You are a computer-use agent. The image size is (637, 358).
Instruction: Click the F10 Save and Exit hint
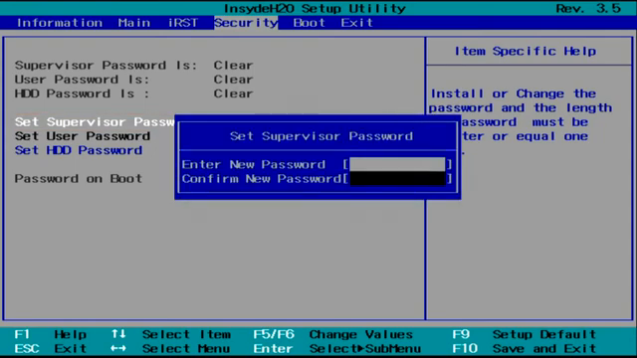(x=525, y=349)
